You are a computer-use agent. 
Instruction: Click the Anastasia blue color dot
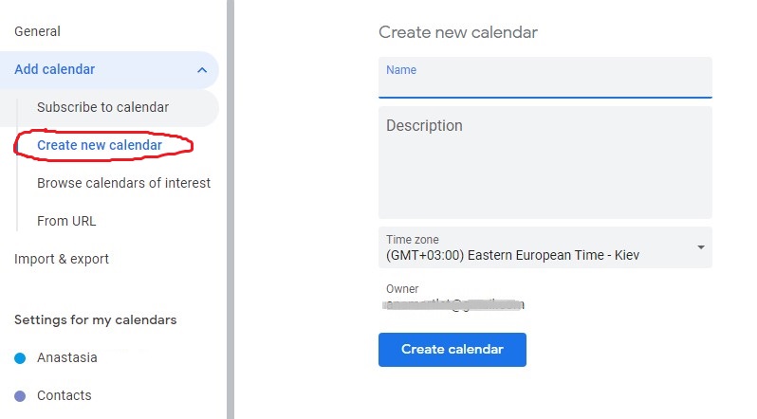20,358
